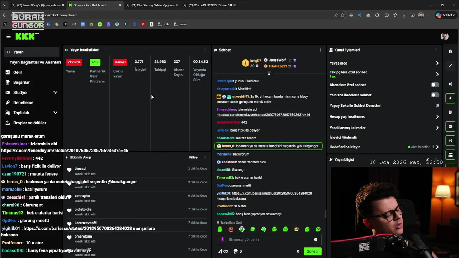Toggle Yalnızca ifadelerle sohbet switch
The width and height of the screenshot is (459, 258).
[435, 95]
